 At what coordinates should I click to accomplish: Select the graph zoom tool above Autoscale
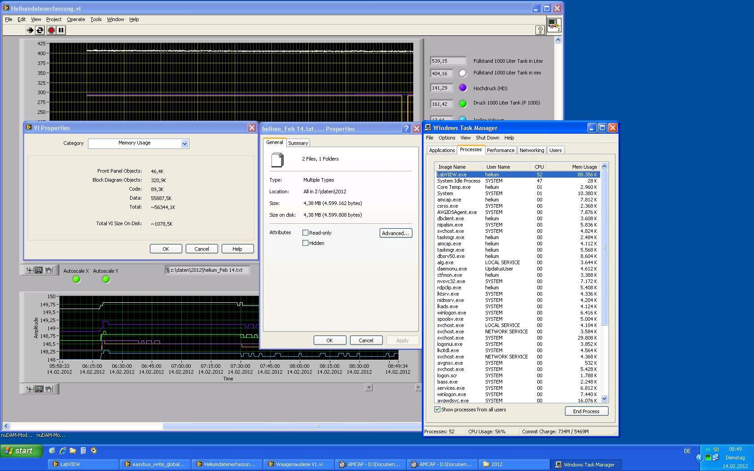[39, 270]
